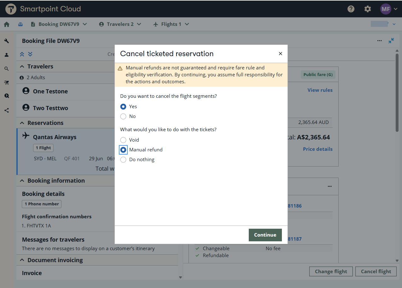Collapse the Reservations section
Viewport: 402px width, 288px height.
pos(22,123)
